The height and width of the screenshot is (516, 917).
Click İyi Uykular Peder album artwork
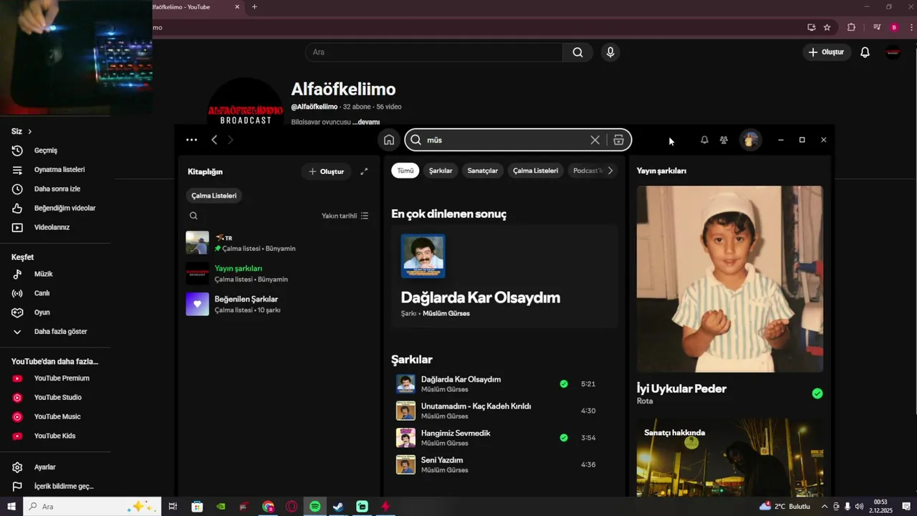(730, 279)
